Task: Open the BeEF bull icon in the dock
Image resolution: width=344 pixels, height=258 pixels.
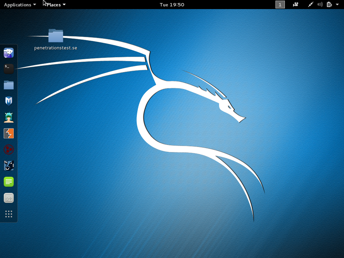Action: tap(9, 165)
